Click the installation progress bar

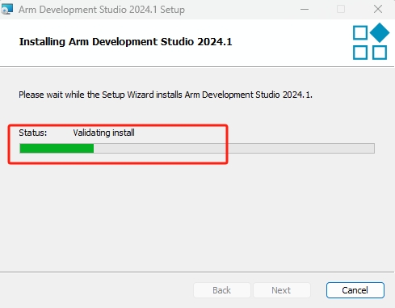tap(197, 148)
